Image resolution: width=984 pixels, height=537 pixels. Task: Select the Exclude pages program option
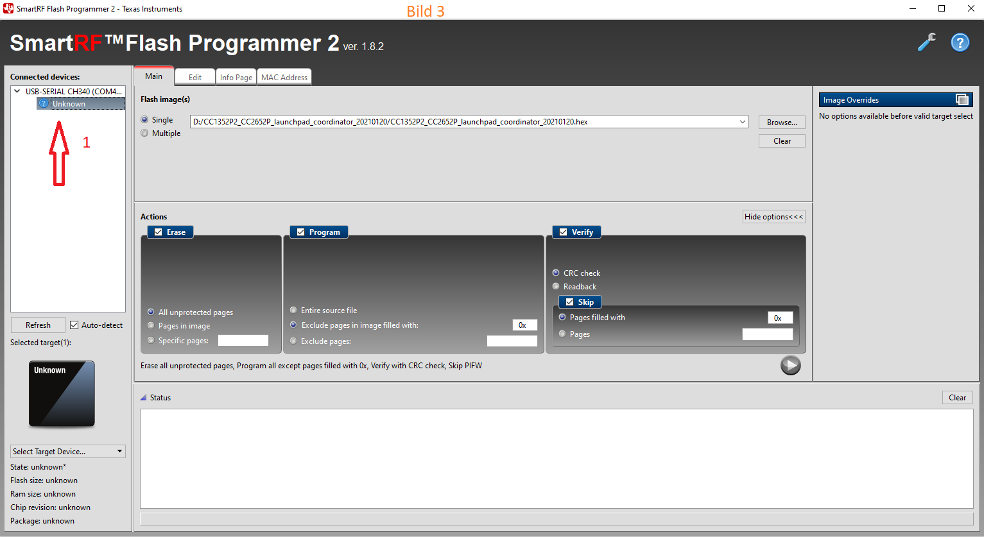(x=293, y=341)
